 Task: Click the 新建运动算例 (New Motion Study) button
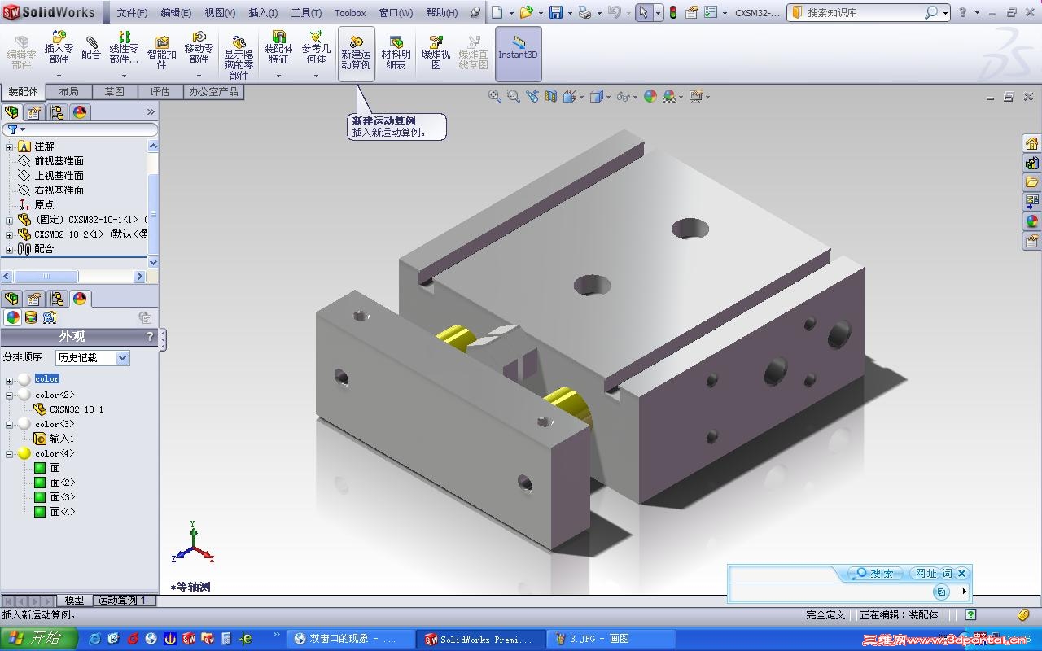(356, 54)
